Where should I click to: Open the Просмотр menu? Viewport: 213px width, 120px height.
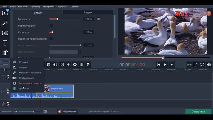(35, 7)
